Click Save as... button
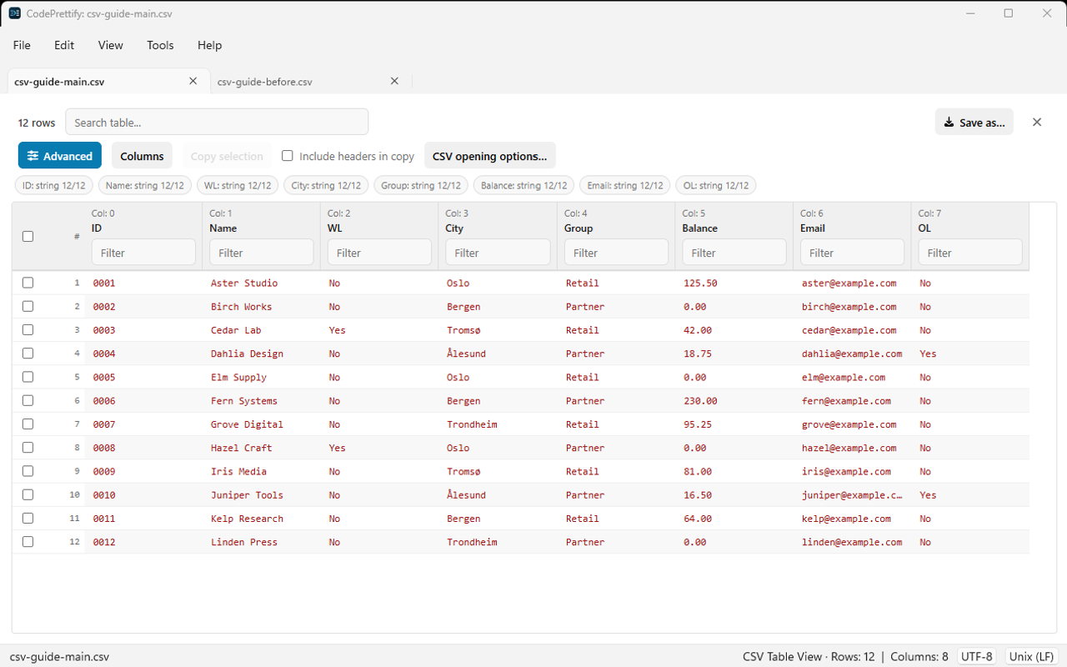The width and height of the screenshot is (1067, 667). (974, 122)
